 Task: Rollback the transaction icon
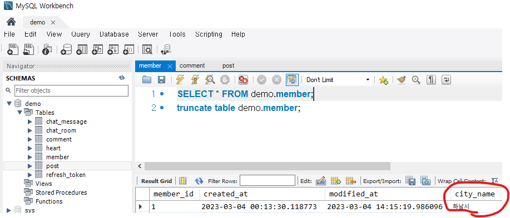(276, 79)
